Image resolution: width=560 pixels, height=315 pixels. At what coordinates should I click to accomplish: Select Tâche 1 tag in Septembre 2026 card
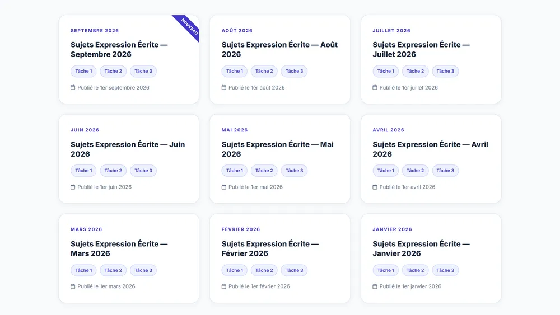(x=83, y=71)
